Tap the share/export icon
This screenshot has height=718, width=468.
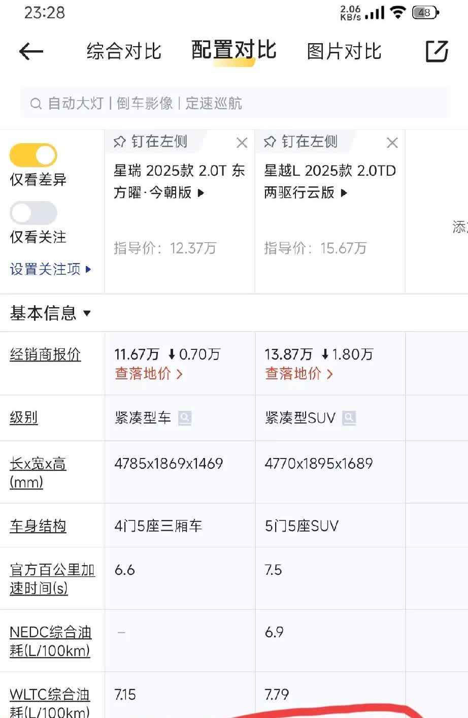click(x=437, y=51)
